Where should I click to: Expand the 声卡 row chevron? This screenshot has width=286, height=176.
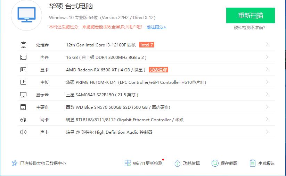point(267,132)
